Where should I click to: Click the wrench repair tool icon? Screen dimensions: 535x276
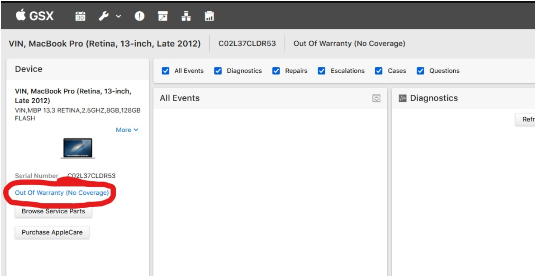point(104,16)
